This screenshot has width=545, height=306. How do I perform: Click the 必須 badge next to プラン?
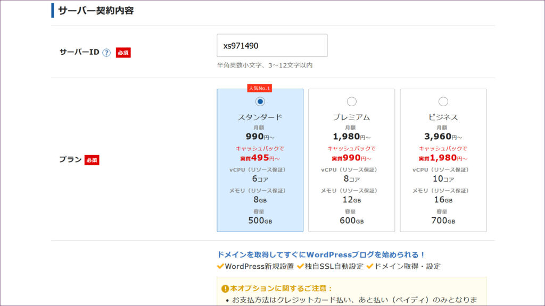92,160
